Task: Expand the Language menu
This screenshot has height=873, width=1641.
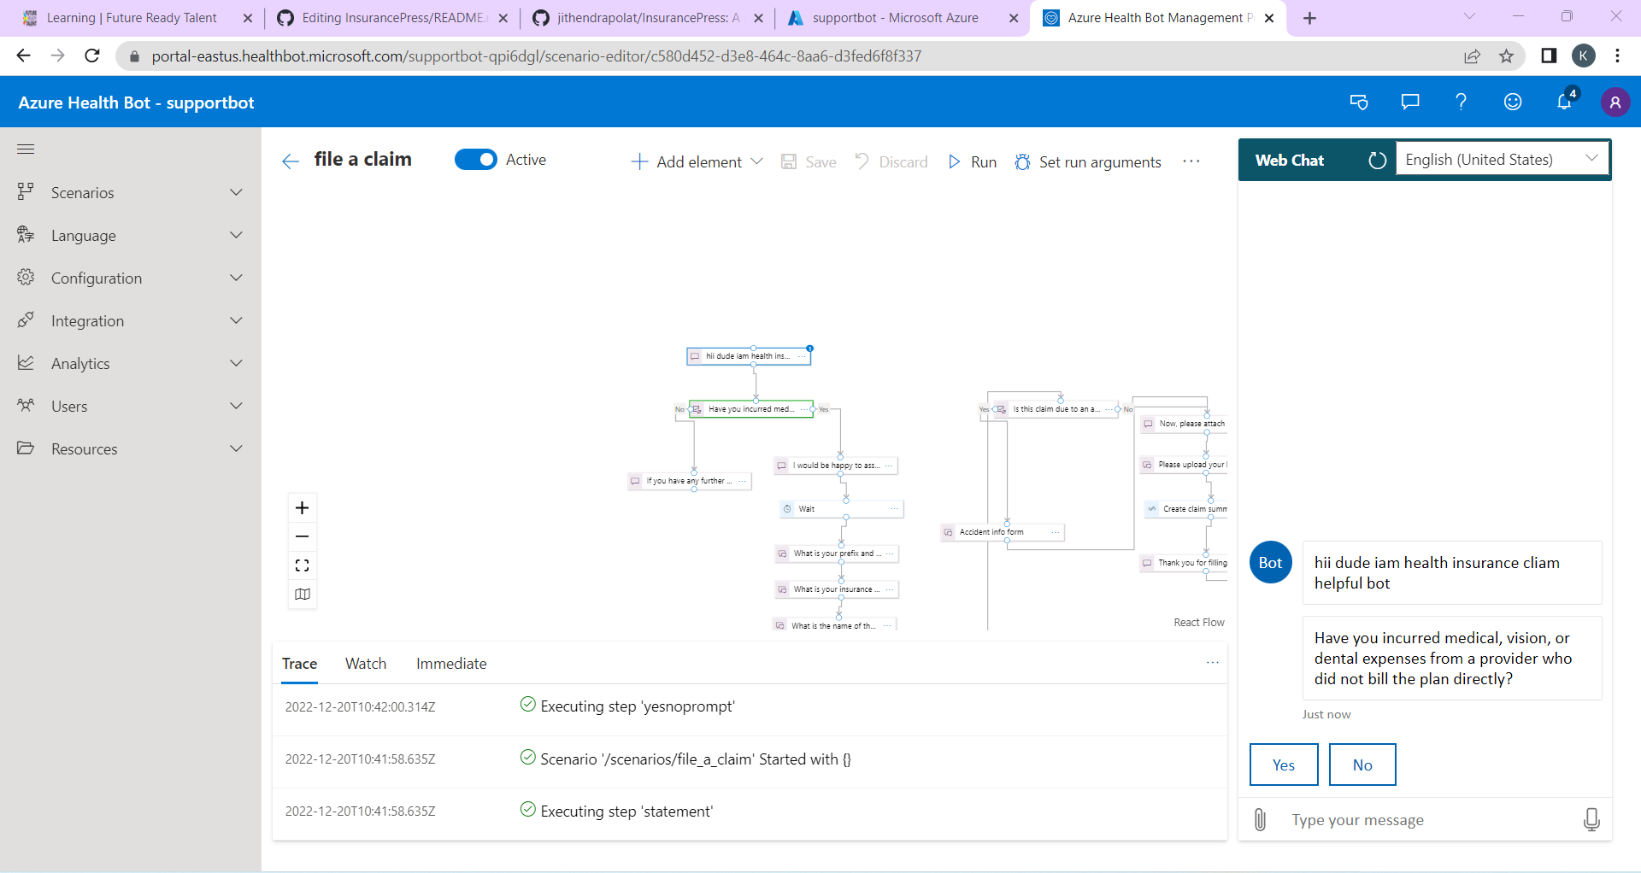Action: point(131,236)
